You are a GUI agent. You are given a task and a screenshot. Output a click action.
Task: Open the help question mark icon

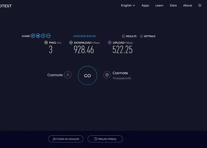coord(200,5)
